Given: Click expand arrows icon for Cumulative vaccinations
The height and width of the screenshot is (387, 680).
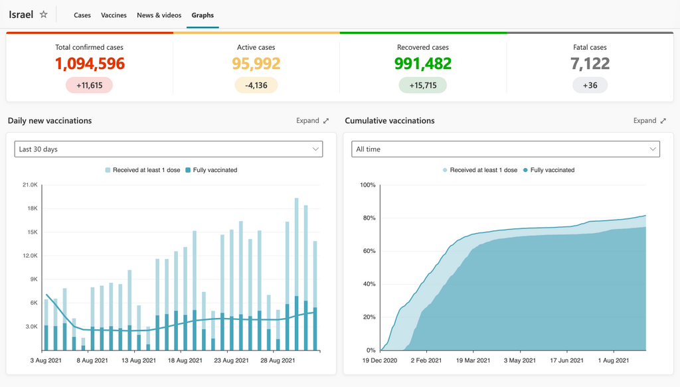Looking at the screenshot, I should tap(663, 121).
